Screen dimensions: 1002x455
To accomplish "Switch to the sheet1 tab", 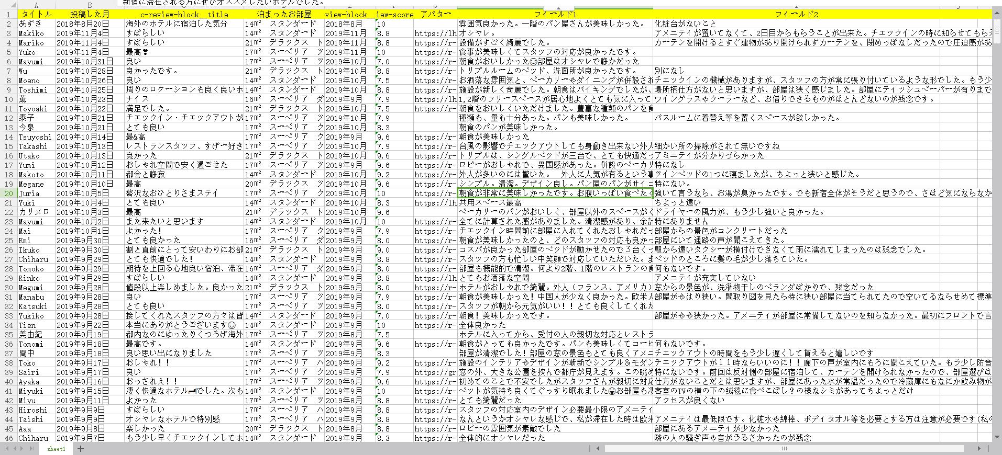I will pyautogui.click(x=56, y=449).
